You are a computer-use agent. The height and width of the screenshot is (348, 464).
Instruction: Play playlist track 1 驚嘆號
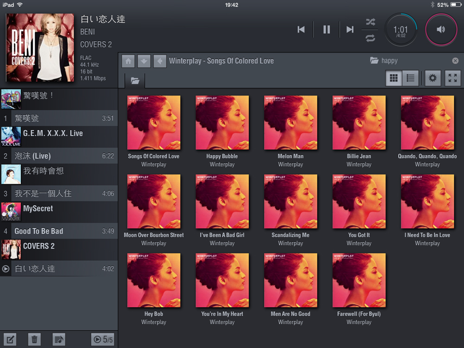59,118
